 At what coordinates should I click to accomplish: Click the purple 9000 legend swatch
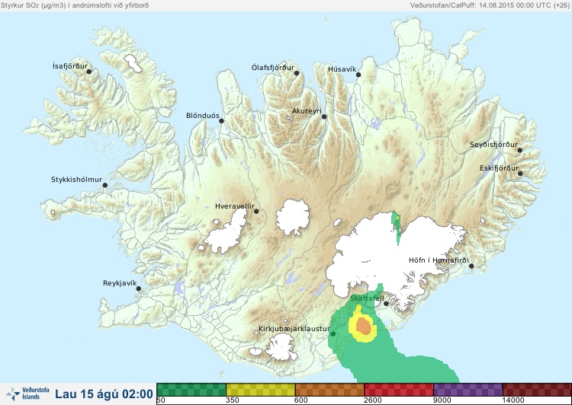[x=468, y=390]
